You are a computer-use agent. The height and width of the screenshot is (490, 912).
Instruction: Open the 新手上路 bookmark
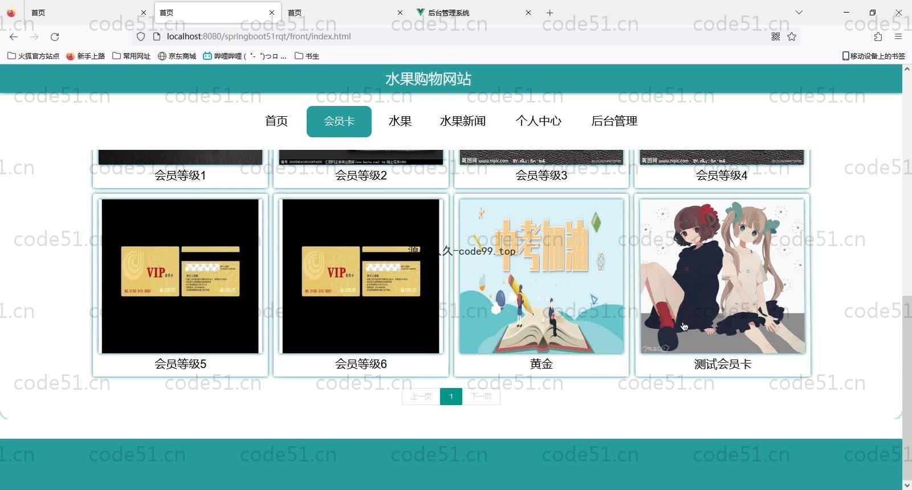click(x=85, y=56)
